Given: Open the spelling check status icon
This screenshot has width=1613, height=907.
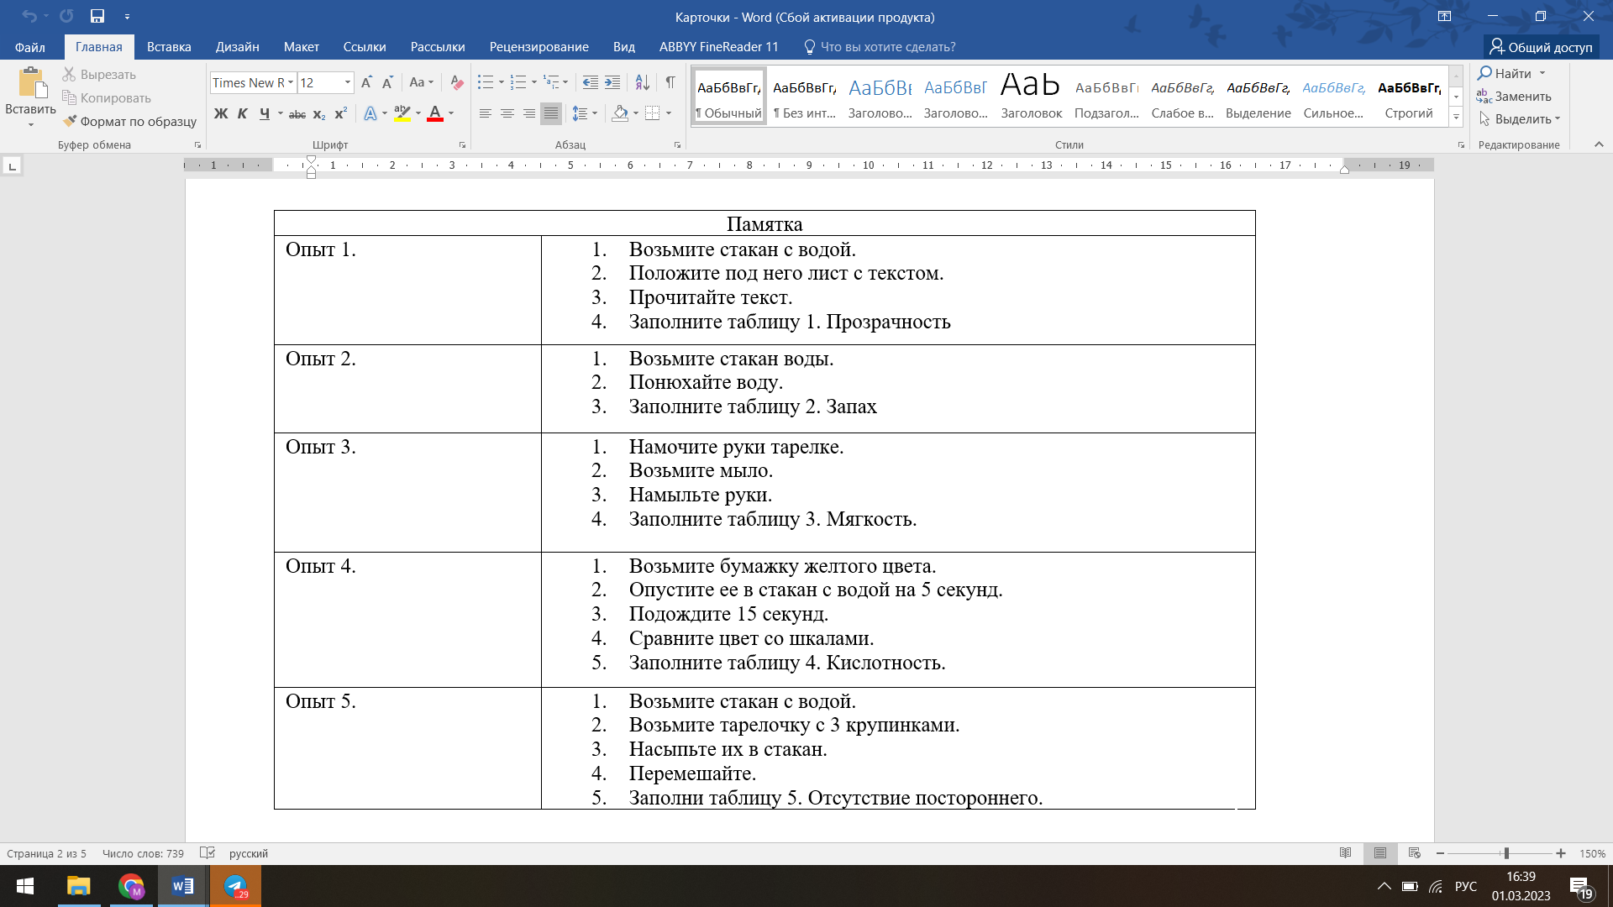Looking at the screenshot, I should click(x=208, y=853).
